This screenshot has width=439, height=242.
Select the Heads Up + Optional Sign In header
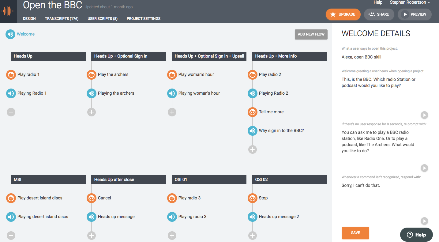pos(129,56)
